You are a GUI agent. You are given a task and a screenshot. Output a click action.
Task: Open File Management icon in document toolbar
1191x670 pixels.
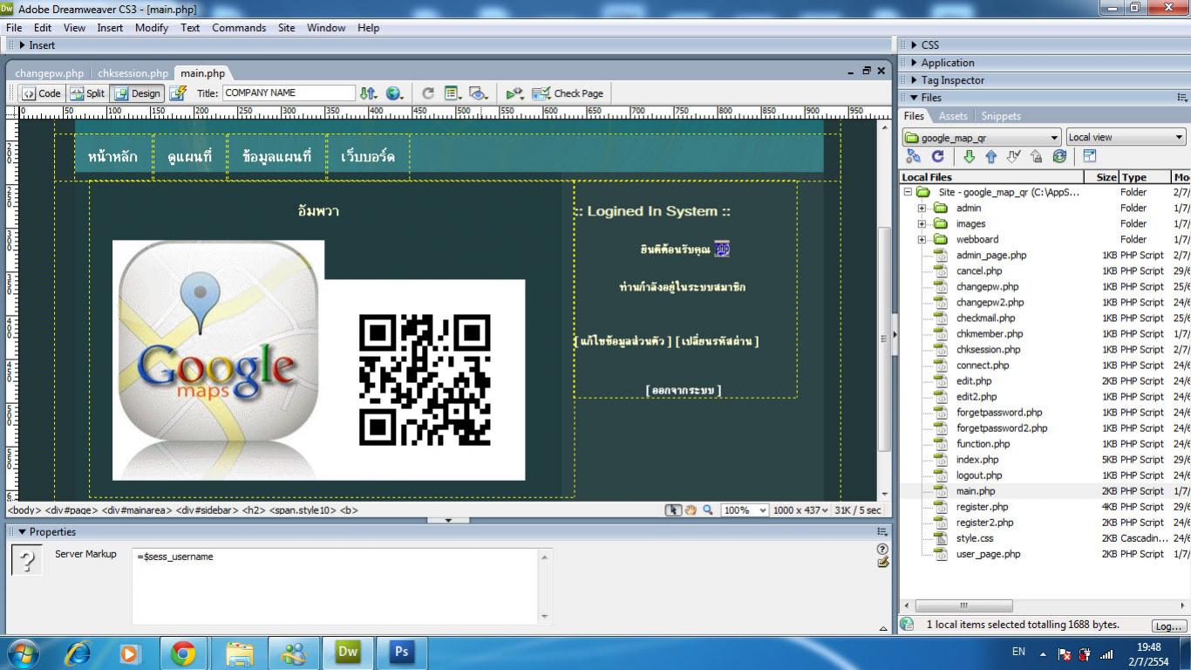pos(369,93)
